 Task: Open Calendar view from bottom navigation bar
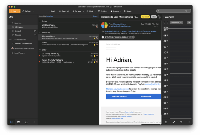pos(19,122)
